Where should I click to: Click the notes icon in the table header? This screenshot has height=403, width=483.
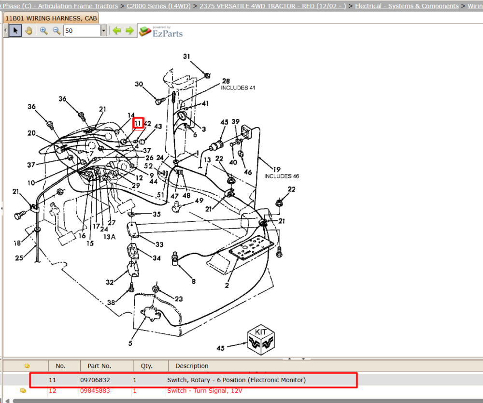[27, 366]
